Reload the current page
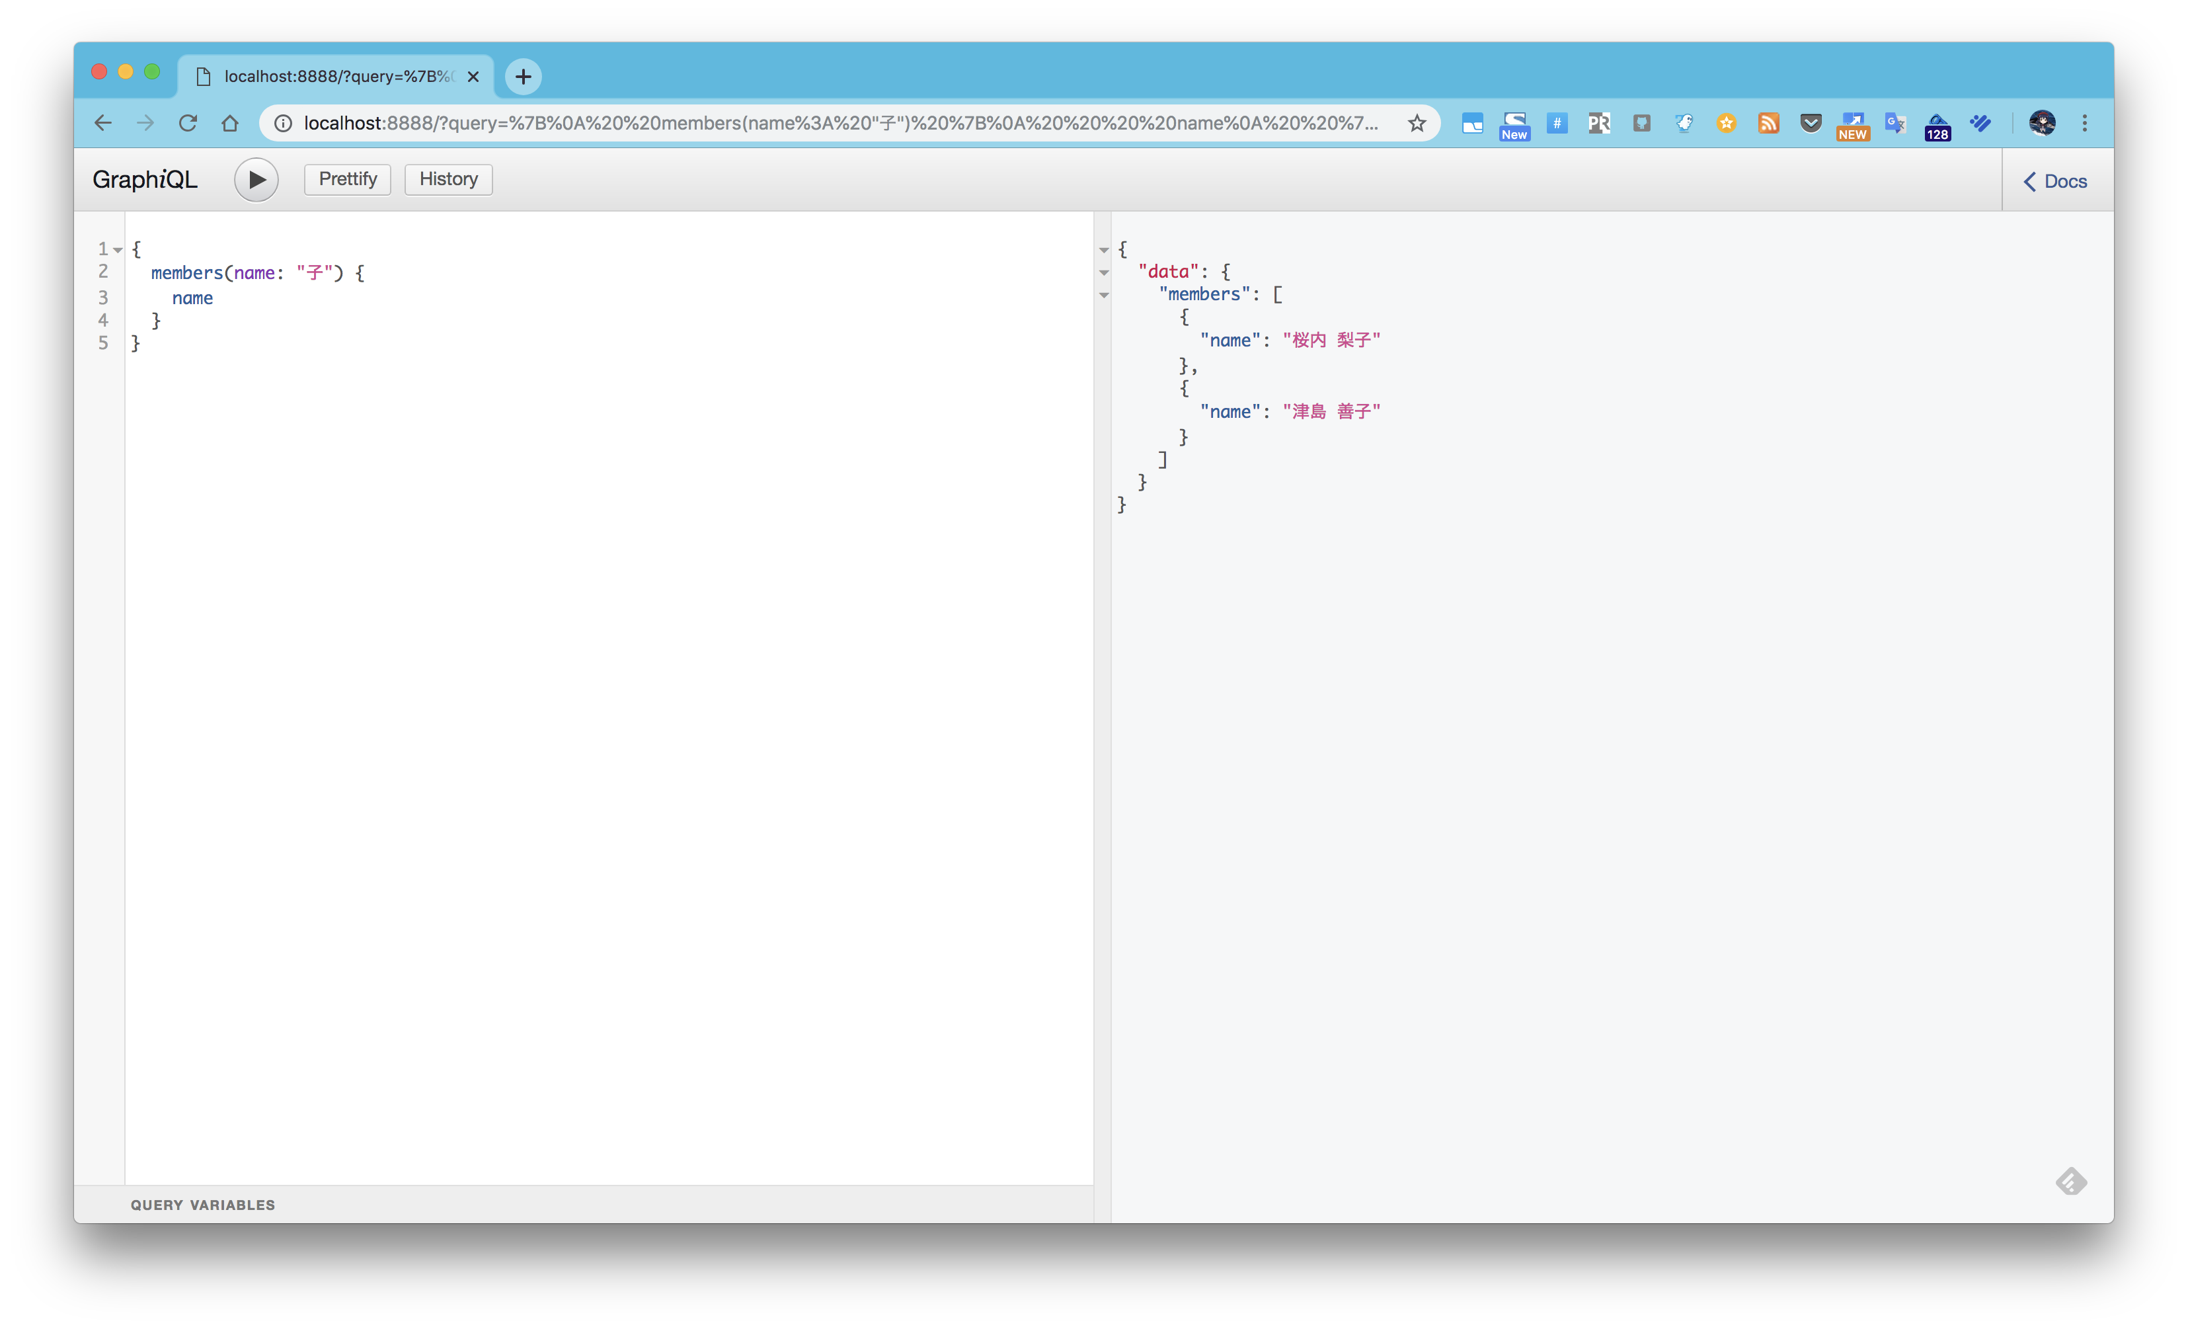The image size is (2188, 1329). (x=187, y=124)
